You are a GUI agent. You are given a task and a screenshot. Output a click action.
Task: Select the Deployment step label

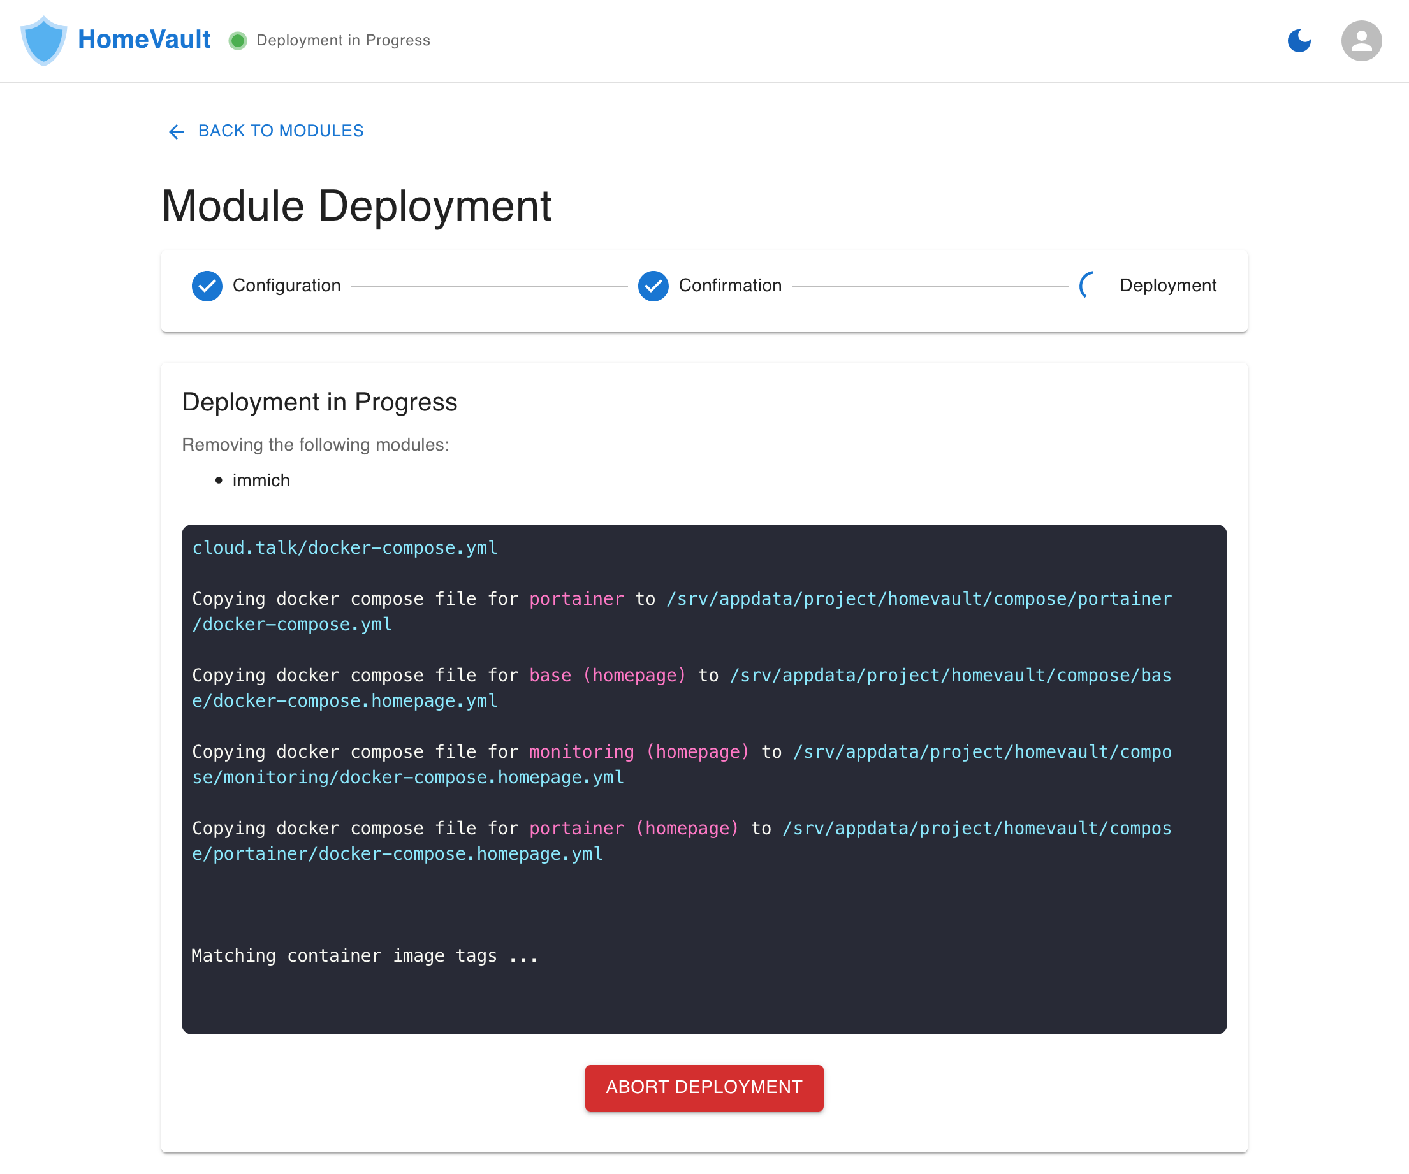coord(1167,285)
